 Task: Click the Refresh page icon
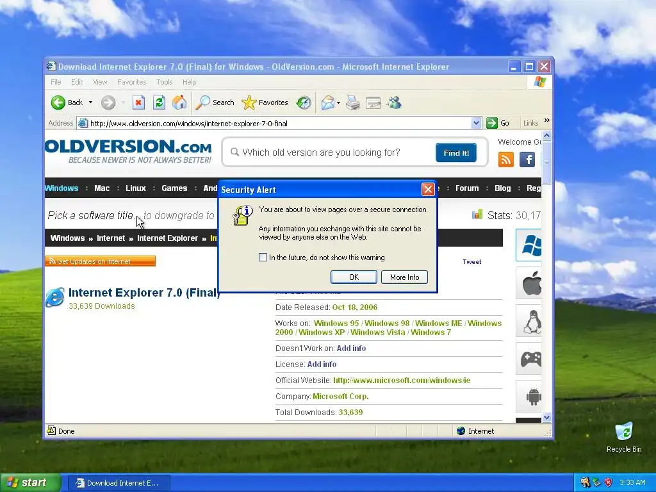[x=159, y=102]
